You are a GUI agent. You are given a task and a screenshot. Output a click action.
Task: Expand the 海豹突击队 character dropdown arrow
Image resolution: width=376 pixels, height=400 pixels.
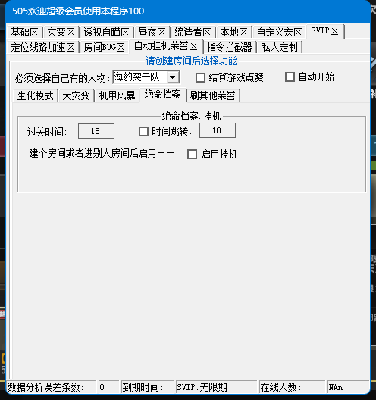(173, 77)
